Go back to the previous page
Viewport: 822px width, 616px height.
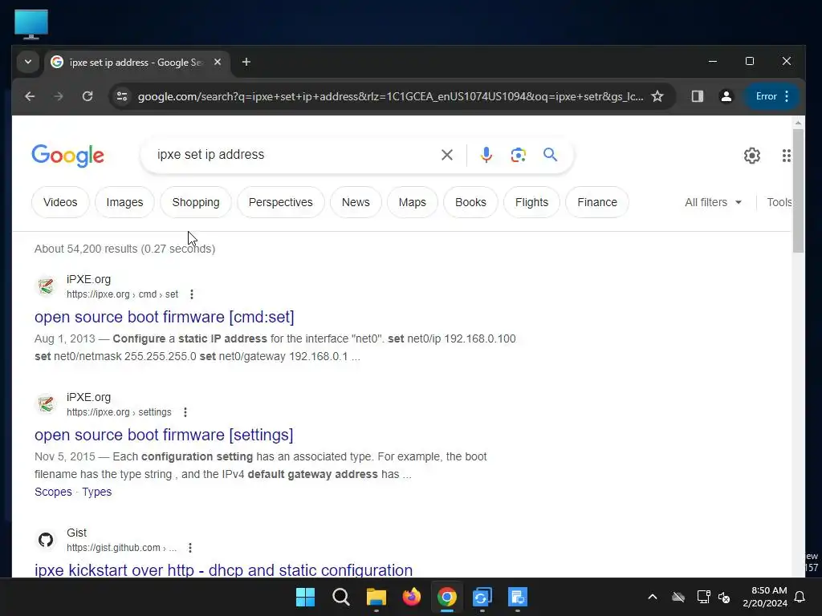[x=30, y=96]
